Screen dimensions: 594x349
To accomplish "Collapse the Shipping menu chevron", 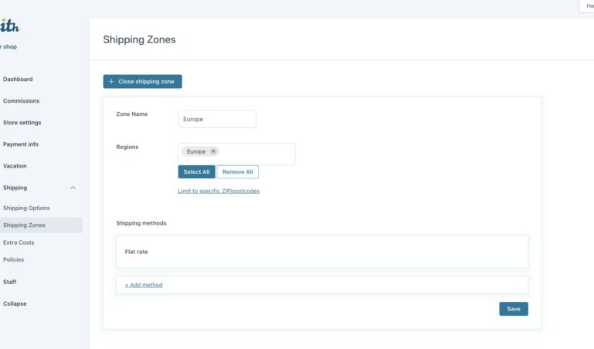I will click(73, 188).
